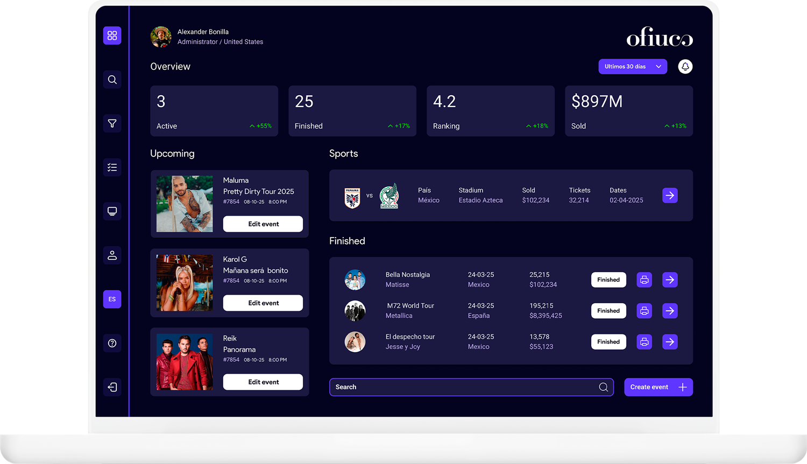Toggle the ES language button
The image size is (807, 464).
point(112,299)
